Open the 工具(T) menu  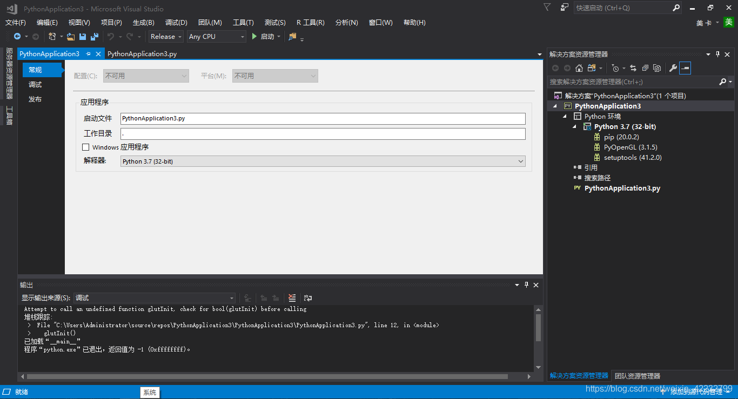[243, 23]
